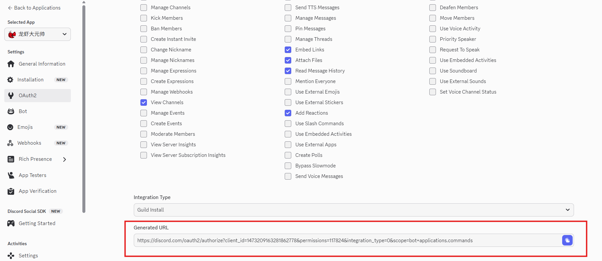Go to the Bot settings page
The height and width of the screenshot is (261, 602).
[38, 111]
